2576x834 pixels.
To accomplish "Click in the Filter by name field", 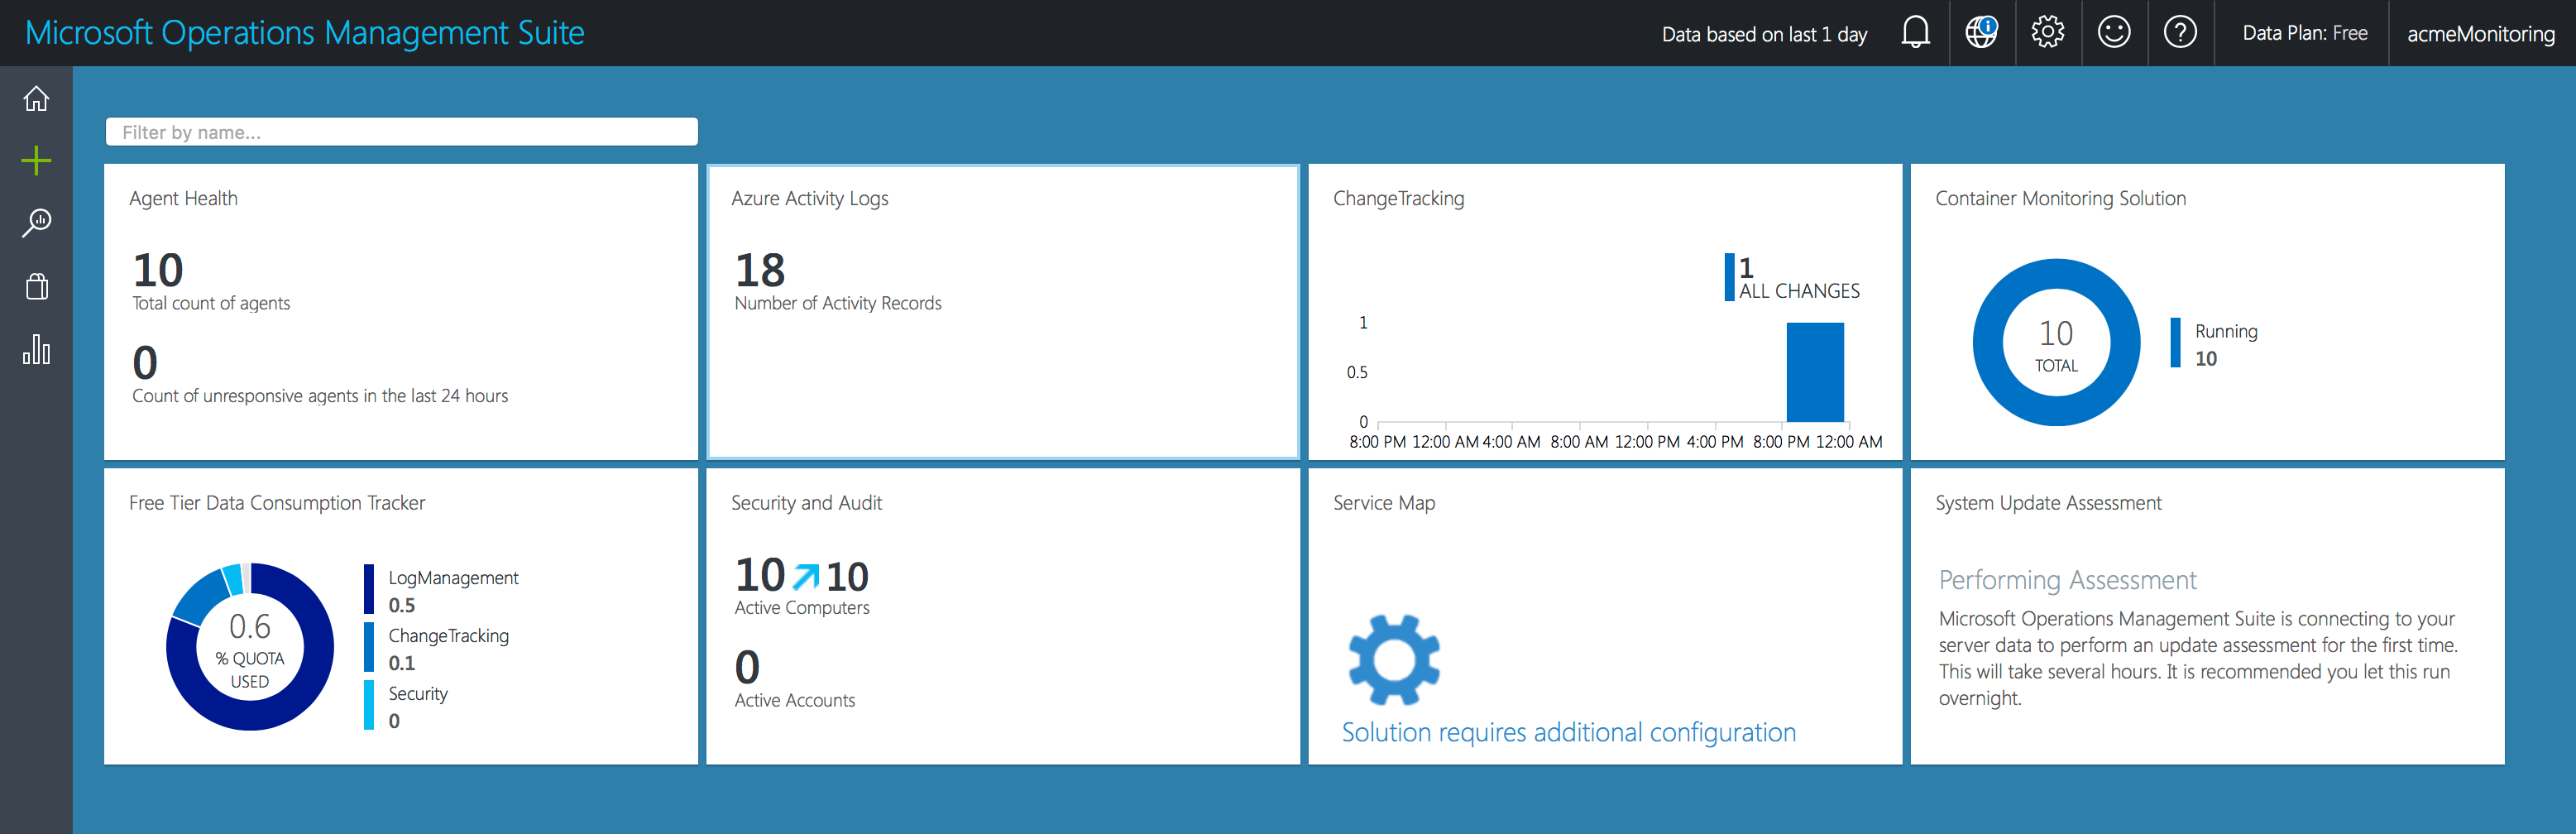I will (401, 132).
